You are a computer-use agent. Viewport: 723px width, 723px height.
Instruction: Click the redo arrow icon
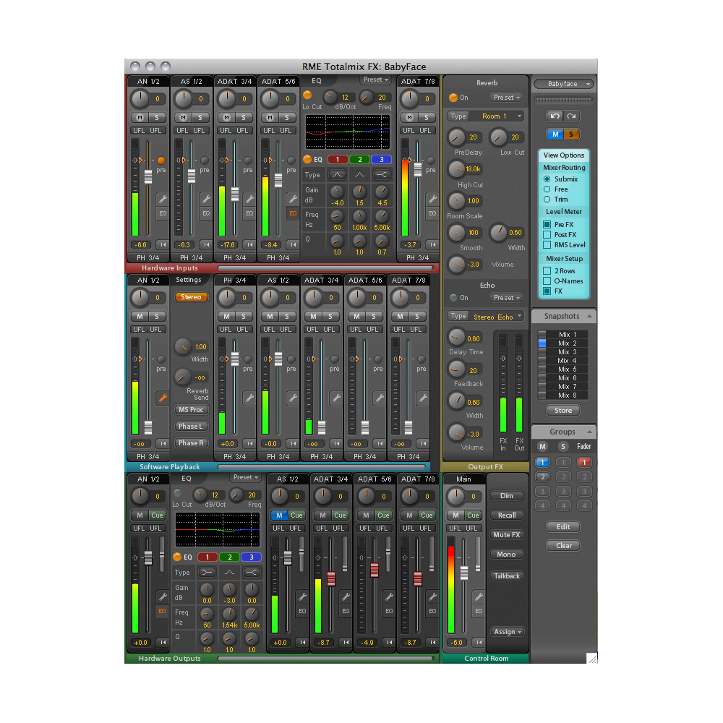(x=571, y=116)
